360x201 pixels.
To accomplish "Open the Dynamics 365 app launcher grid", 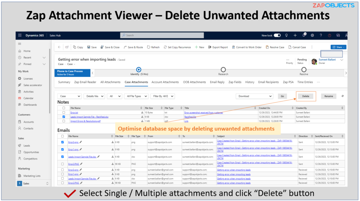I will [20, 35].
